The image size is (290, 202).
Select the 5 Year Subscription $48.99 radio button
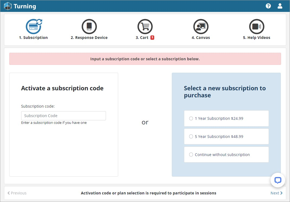(x=191, y=137)
